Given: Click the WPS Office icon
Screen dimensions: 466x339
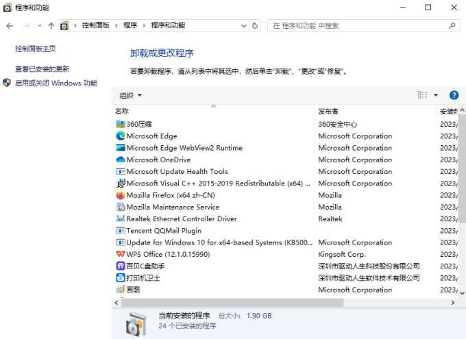Looking at the screenshot, I should pos(121,254).
